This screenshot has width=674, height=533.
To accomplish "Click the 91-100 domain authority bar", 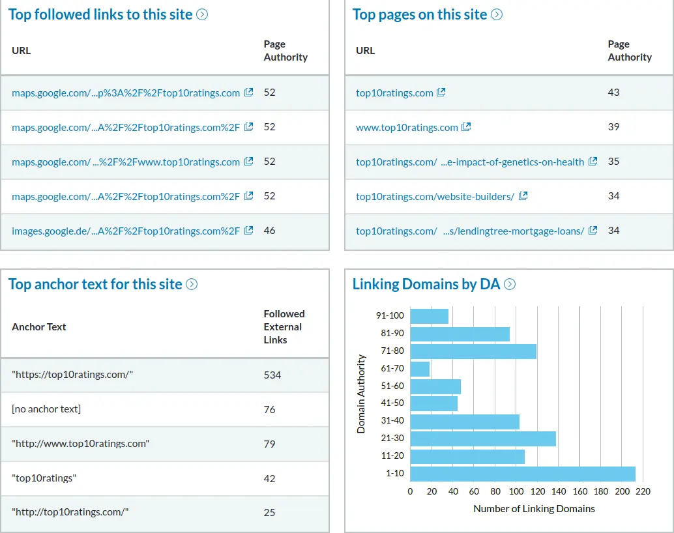I will pos(430,317).
